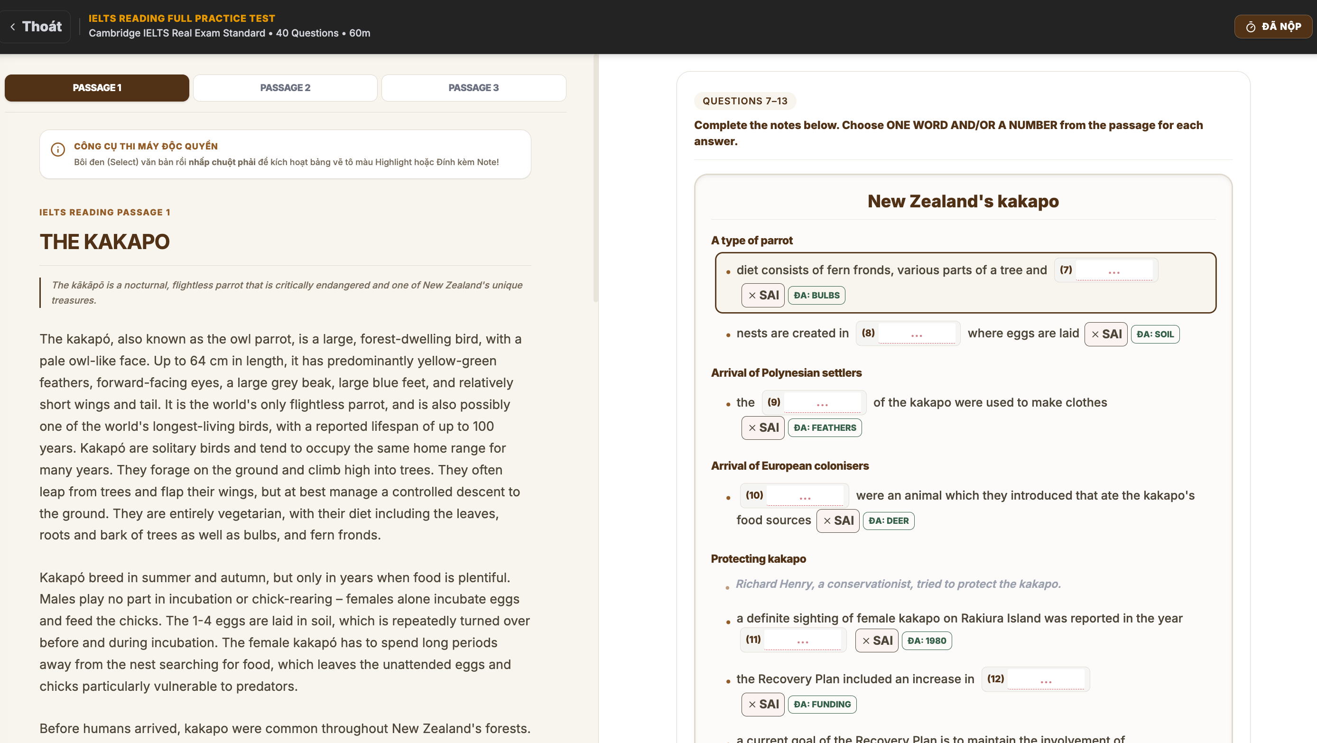Click the Arrival of Polynesian settlers heading
The width and height of the screenshot is (1317, 743).
coord(786,373)
